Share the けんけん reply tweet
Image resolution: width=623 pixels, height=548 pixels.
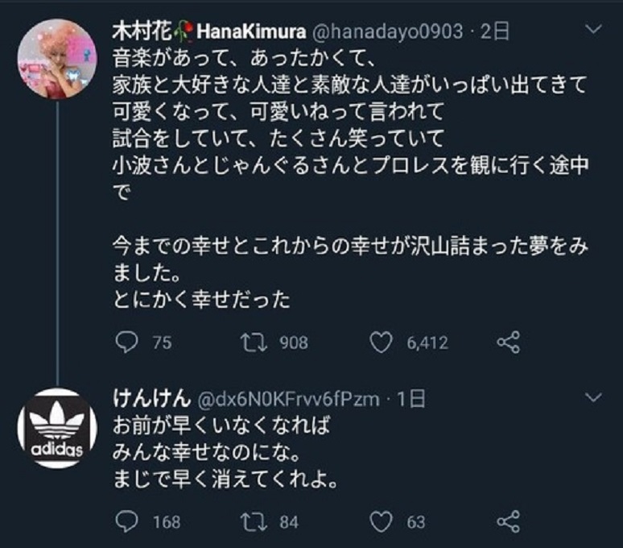point(508,522)
